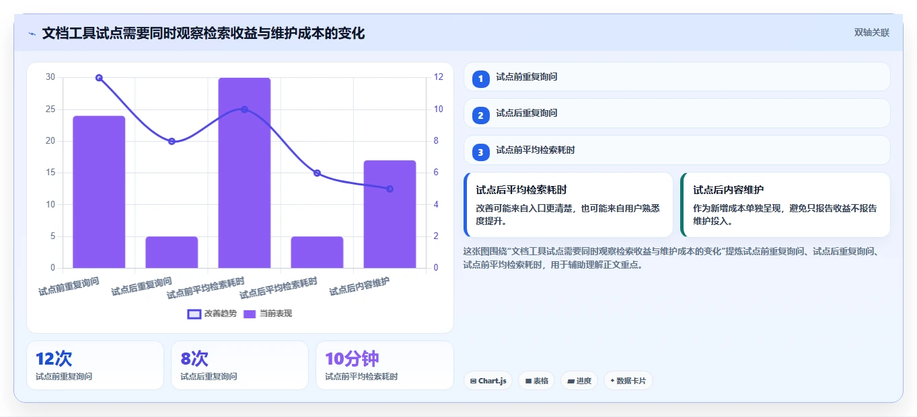Click the summary paragraph starting 这张图围绕
The height and width of the screenshot is (417, 917).
[674, 258]
